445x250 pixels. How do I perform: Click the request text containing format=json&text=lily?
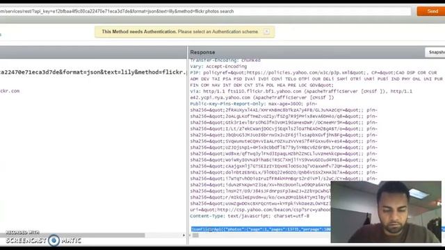coord(93,72)
